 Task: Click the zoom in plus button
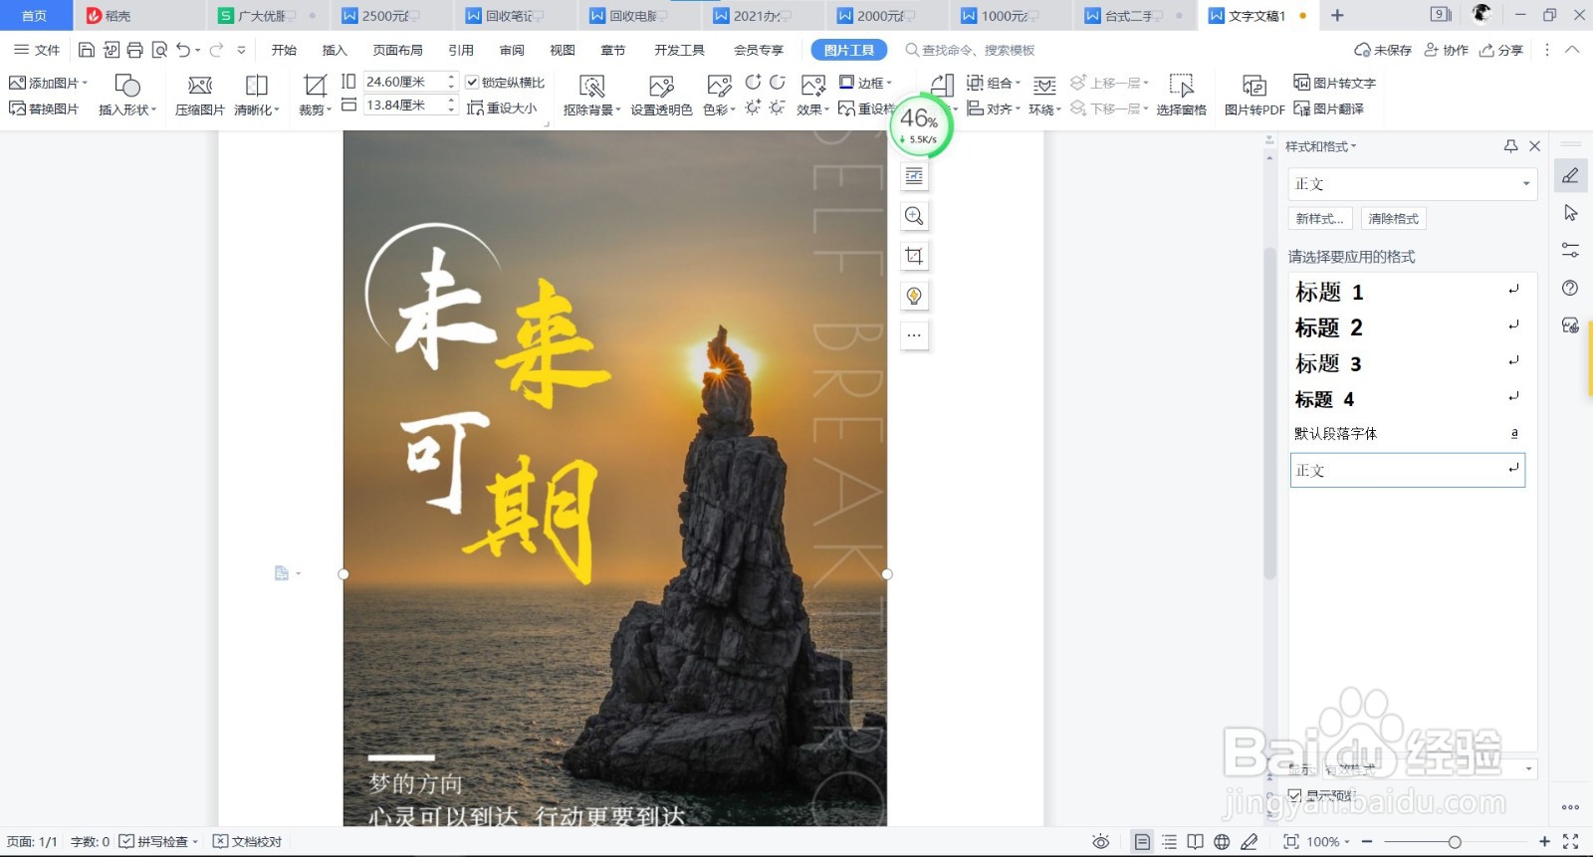(x=1544, y=842)
